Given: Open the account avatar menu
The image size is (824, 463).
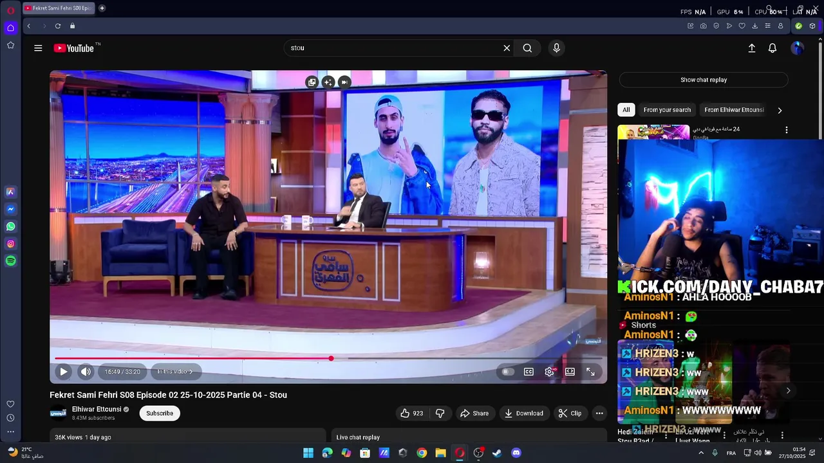Looking at the screenshot, I should click(x=798, y=48).
